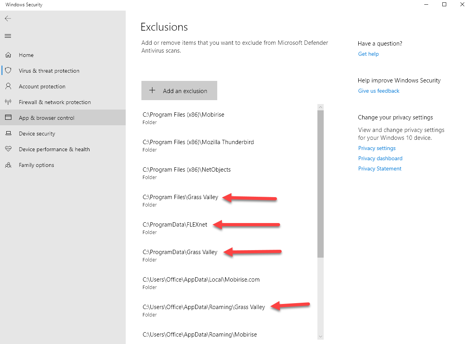Open Virus & threat protection section
Screen dimensions: 471x344
pyautogui.click(x=63, y=71)
